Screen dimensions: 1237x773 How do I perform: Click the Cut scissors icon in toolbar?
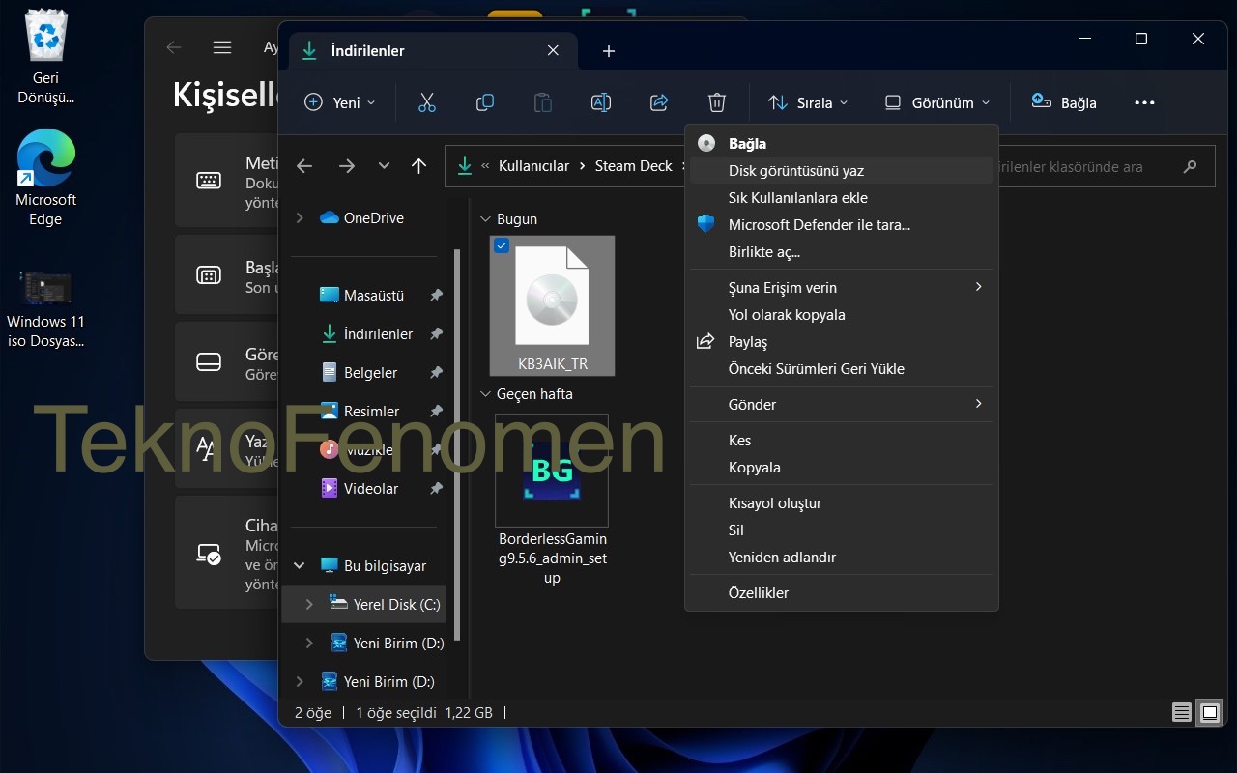[x=427, y=102]
